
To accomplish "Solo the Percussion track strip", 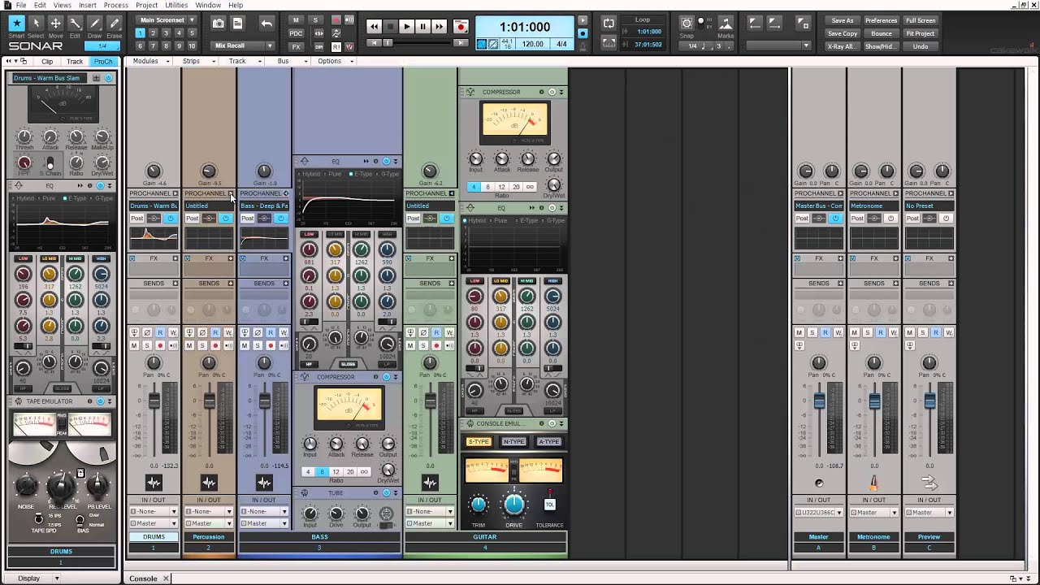I will coord(202,345).
